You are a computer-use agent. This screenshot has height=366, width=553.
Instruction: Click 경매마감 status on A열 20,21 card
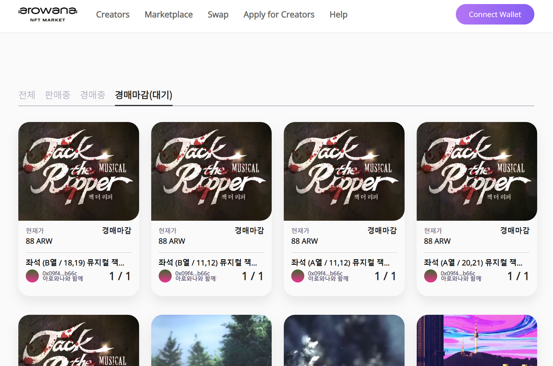pos(515,230)
